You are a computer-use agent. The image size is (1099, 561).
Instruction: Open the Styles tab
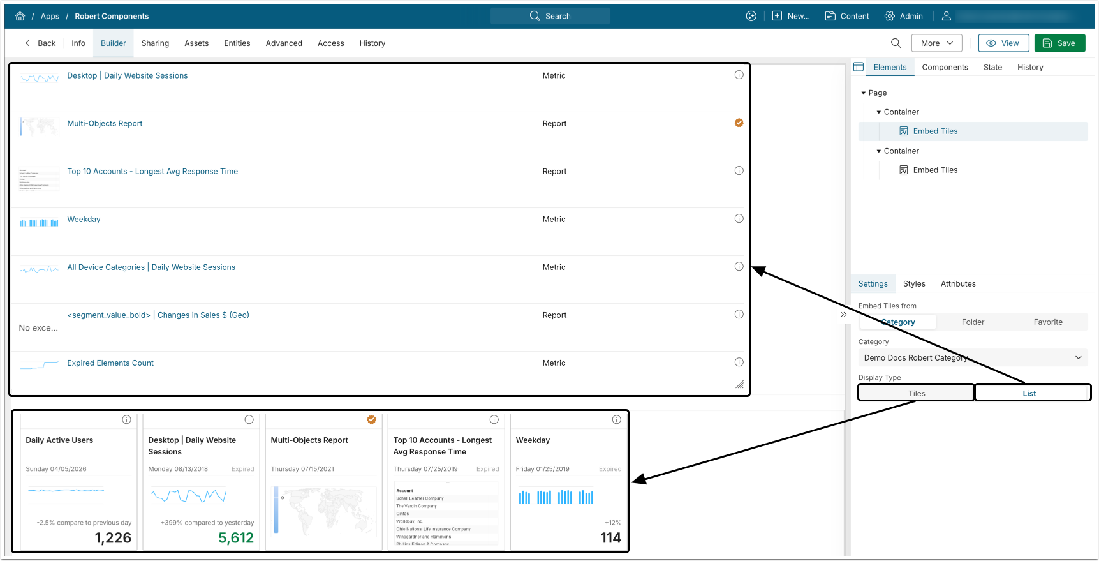[x=914, y=284]
